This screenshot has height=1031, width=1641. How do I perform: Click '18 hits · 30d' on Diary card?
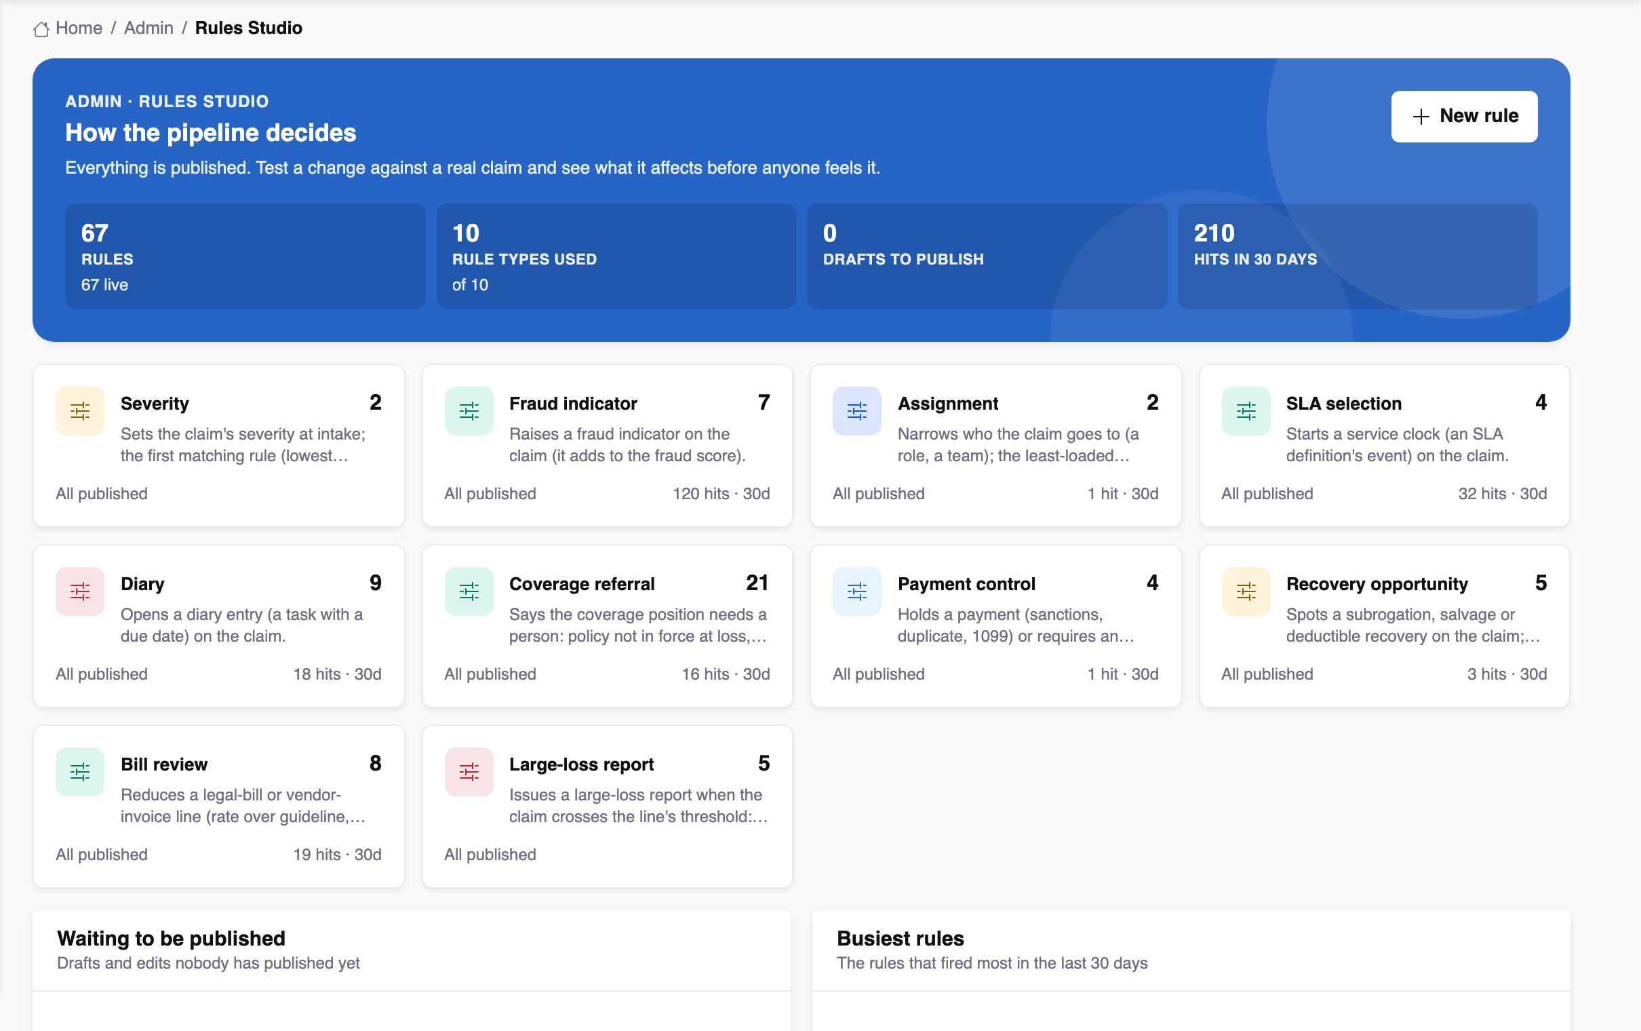[337, 674]
